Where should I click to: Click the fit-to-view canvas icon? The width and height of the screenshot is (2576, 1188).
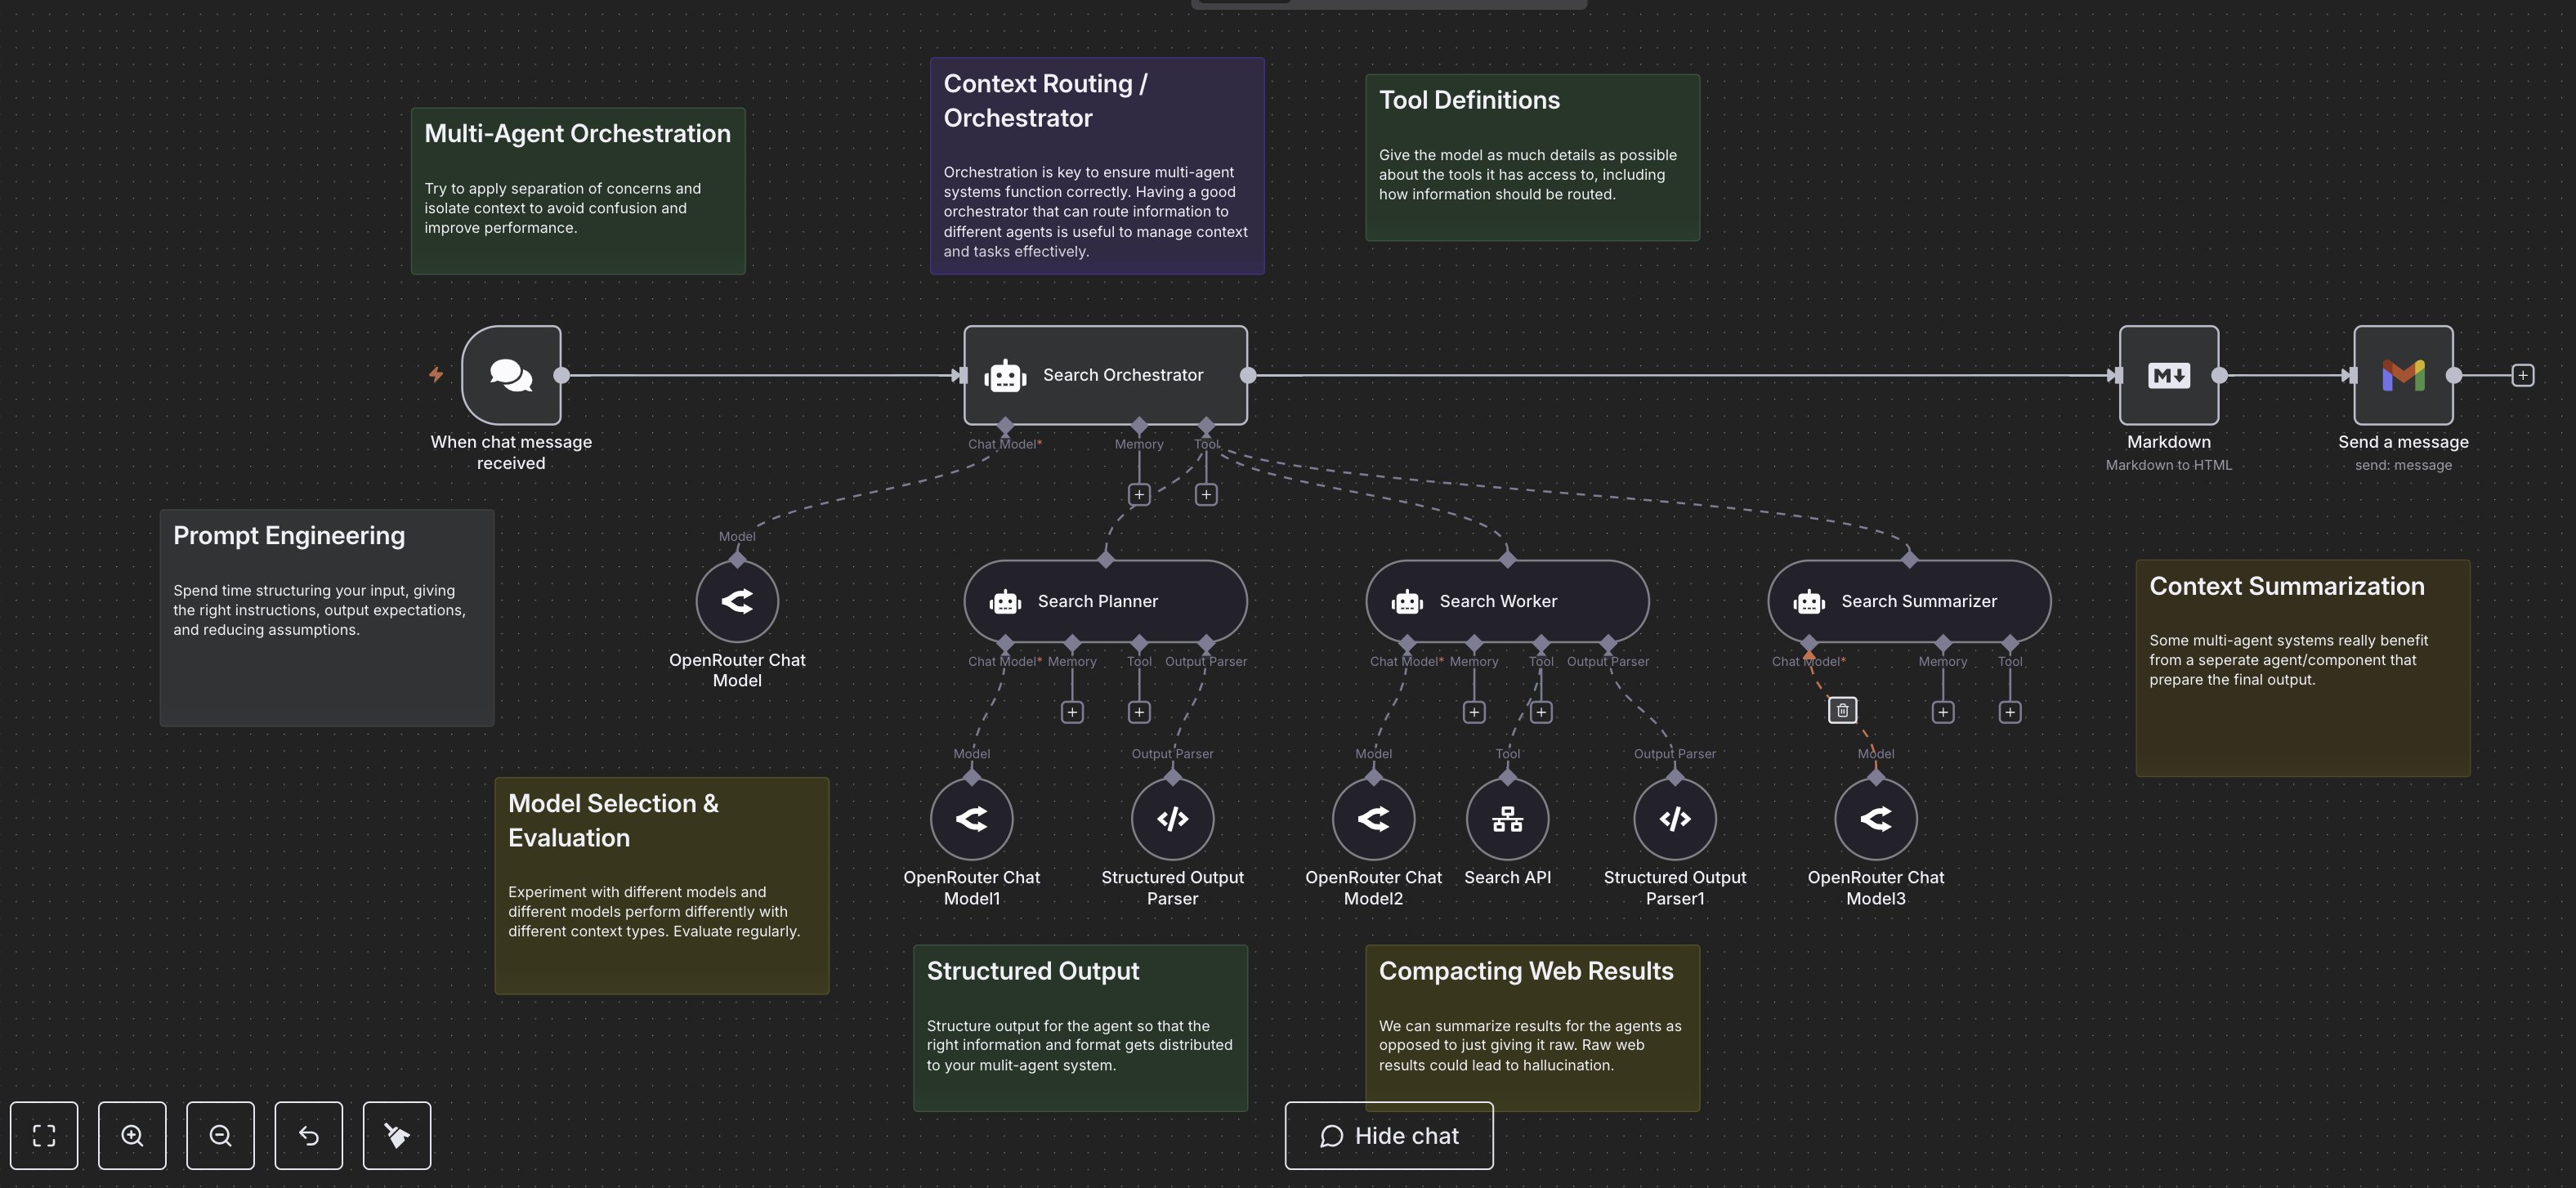(44, 1135)
